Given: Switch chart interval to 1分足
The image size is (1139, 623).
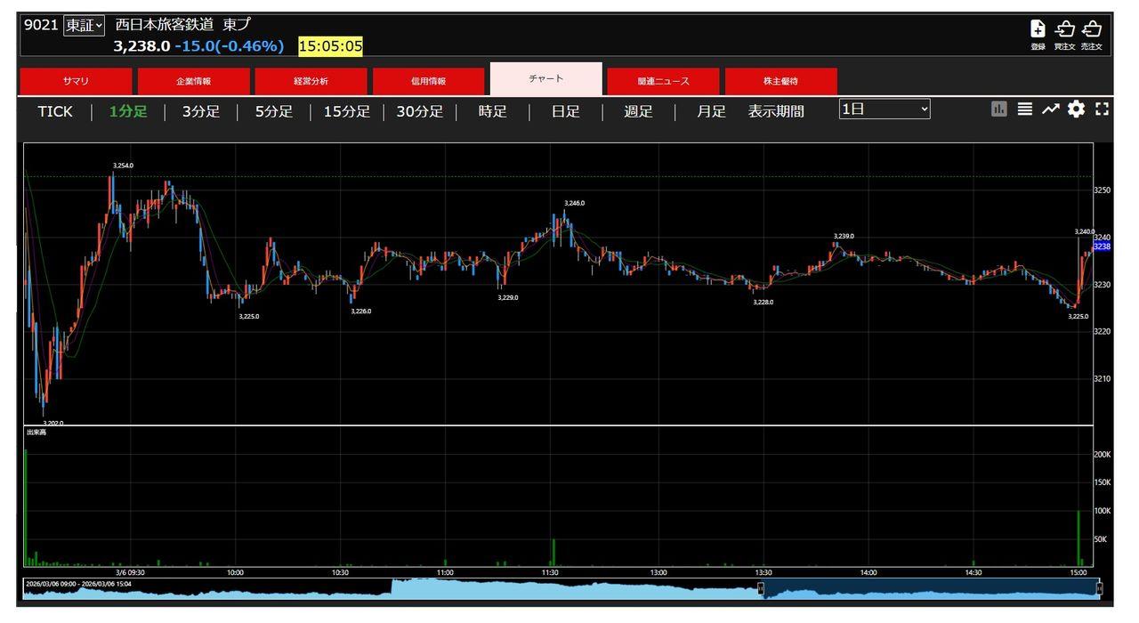Looking at the screenshot, I should [128, 111].
